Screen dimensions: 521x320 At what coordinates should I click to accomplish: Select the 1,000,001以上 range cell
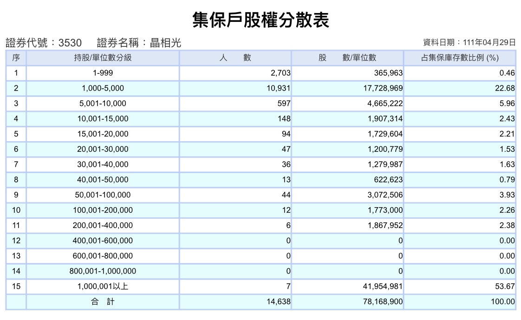coord(103,287)
